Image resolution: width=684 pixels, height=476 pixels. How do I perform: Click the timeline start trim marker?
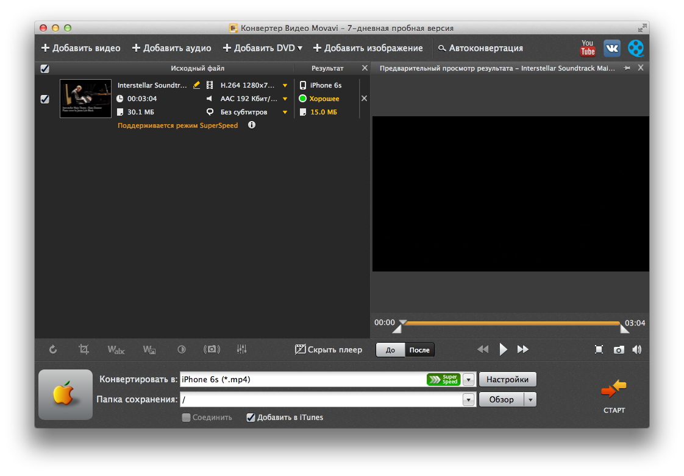(x=397, y=330)
